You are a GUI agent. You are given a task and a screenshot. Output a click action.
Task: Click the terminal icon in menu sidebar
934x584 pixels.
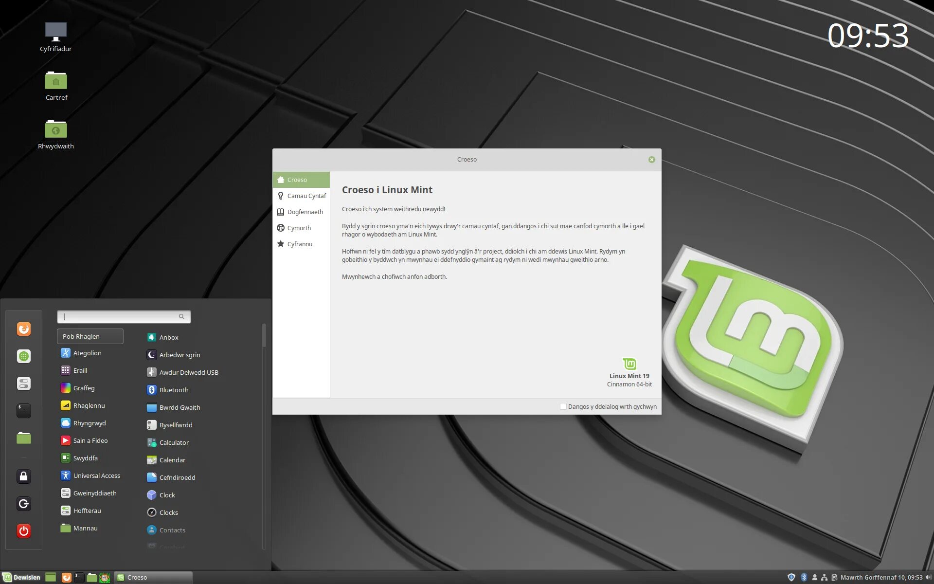click(23, 410)
